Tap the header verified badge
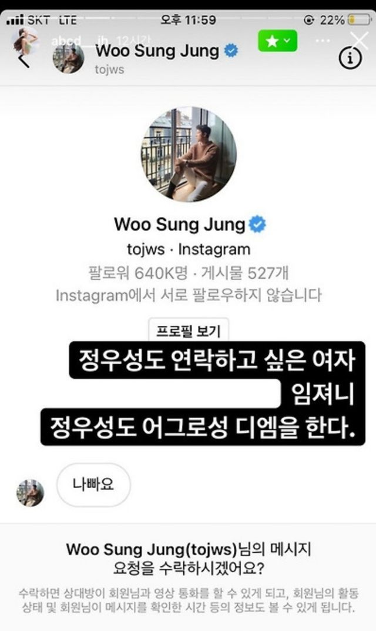 click(231, 51)
